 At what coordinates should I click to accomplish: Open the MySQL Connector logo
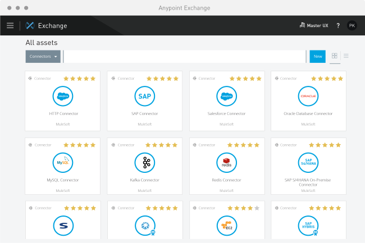(x=63, y=163)
